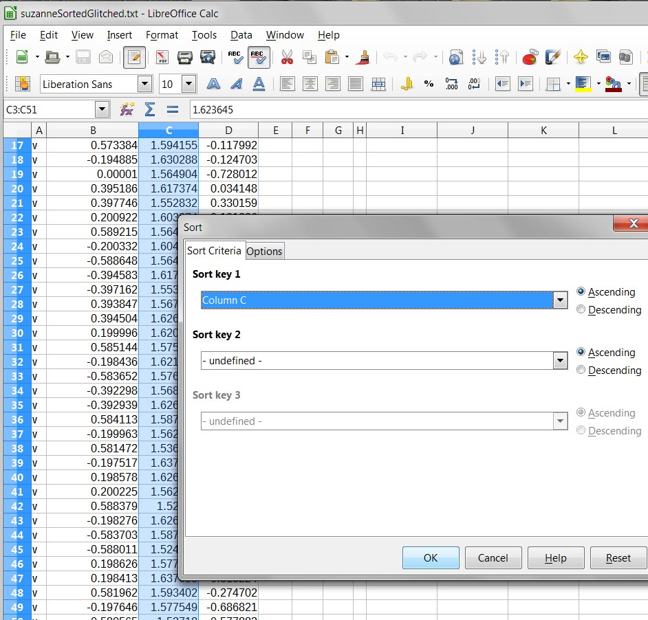Open the Liberation Sans font name dropdown
This screenshot has height=620, width=648.
point(144,84)
